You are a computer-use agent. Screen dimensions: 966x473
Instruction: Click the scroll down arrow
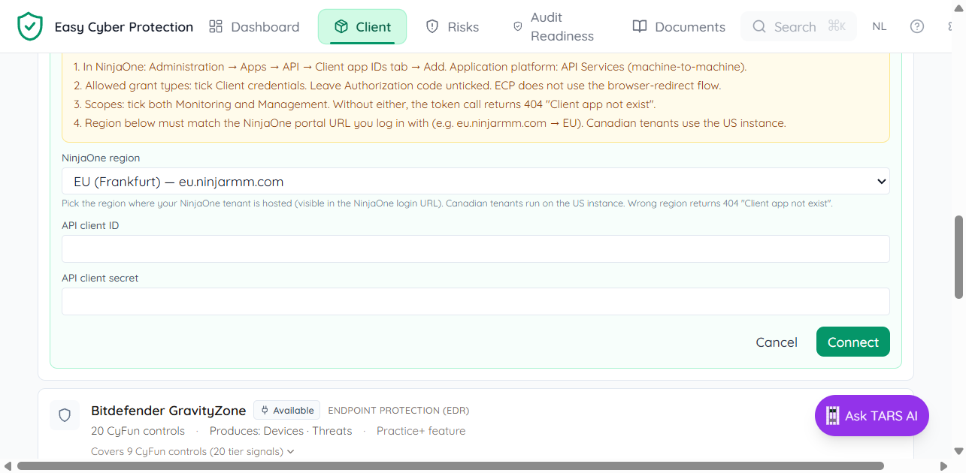[958, 451]
